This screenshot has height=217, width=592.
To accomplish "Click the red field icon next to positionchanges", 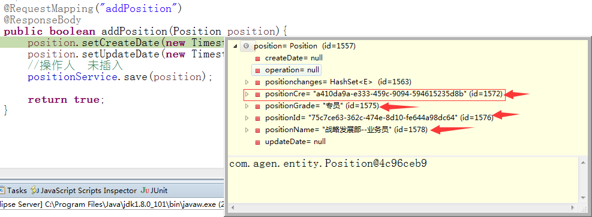I will click(257, 82).
